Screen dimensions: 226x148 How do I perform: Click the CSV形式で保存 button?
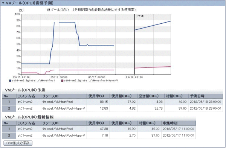pyautogui.click(x=18, y=143)
